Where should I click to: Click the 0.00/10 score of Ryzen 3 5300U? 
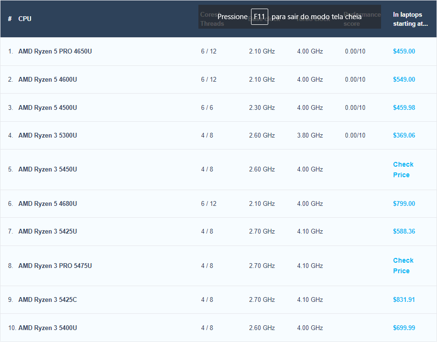click(355, 135)
